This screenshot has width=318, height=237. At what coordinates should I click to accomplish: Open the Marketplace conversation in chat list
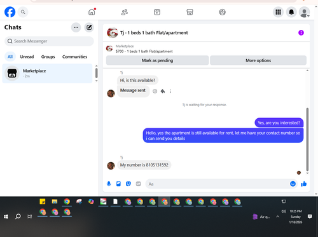(x=47, y=73)
